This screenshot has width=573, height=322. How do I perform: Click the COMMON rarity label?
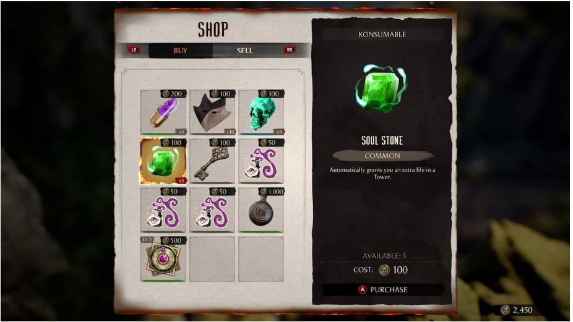pyautogui.click(x=382, y=156)
